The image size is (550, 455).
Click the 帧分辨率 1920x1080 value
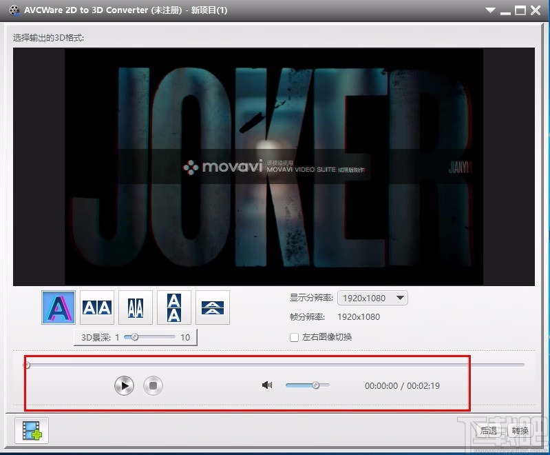[359, 317]
